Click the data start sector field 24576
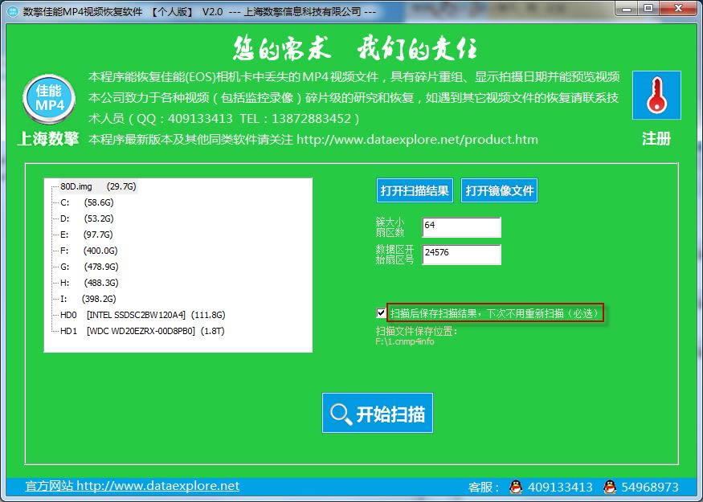 [461, 255]
